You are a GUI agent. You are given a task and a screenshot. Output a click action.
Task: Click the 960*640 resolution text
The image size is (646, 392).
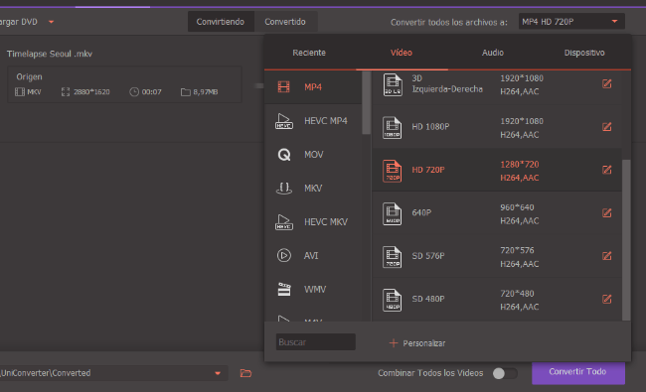517,207
